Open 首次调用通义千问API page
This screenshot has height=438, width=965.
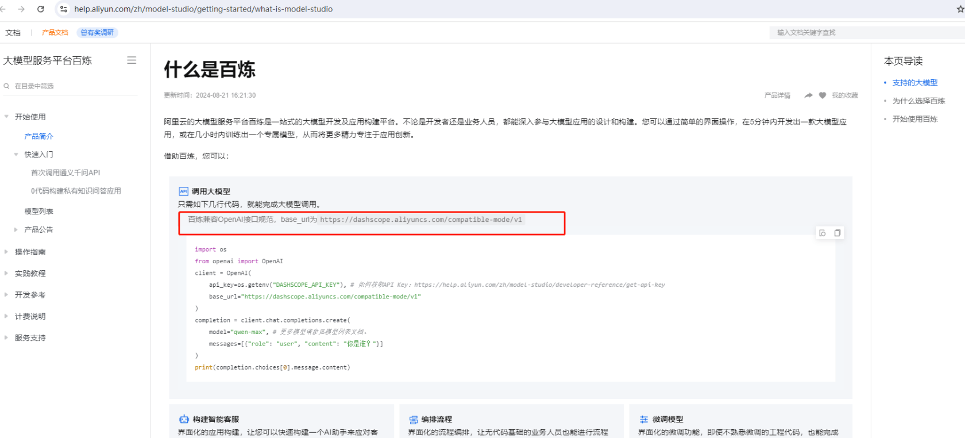click(65, 172)
